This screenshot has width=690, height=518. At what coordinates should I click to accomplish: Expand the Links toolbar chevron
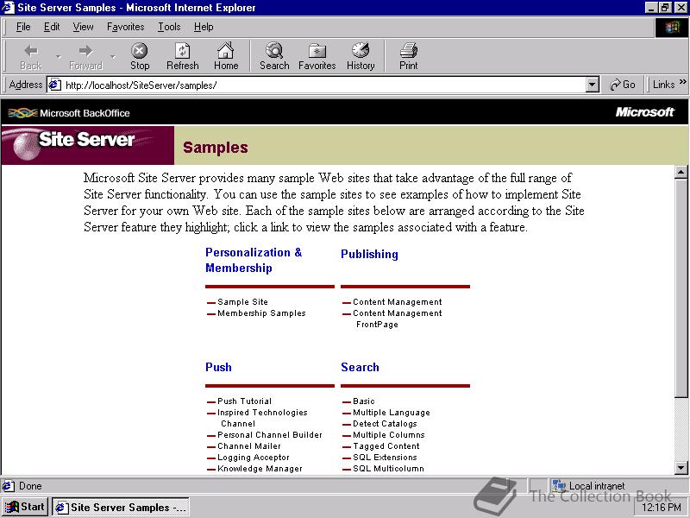coord(682,82)
